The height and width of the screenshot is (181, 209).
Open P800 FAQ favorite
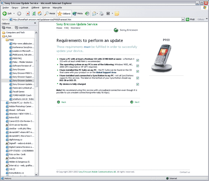pos(15,58)
